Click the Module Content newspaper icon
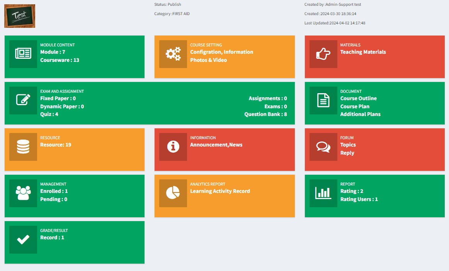This screenshot has height=271, width=449. 23,54
